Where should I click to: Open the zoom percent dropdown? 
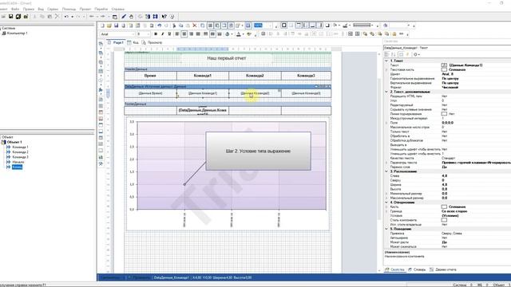point(271,26)
